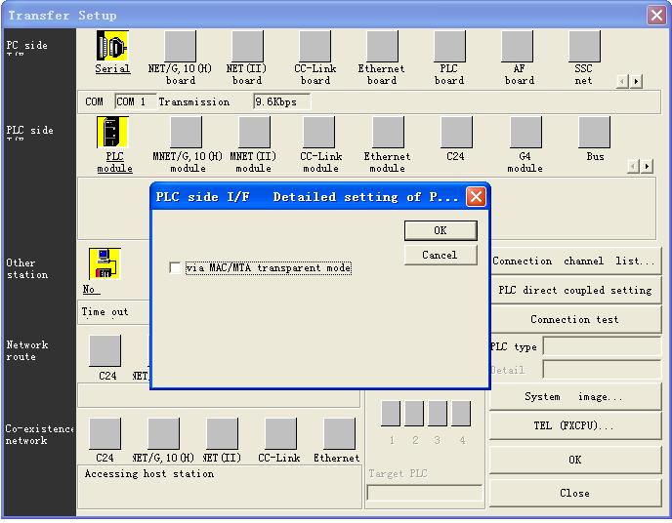Click the PLC side C24 icon
This screenshot has width=672, height=523.
[x=455, y=134]
